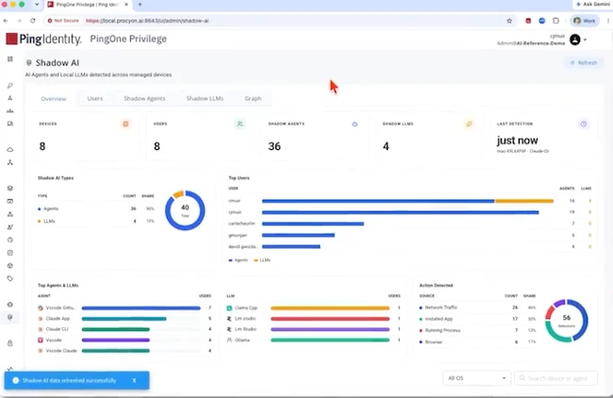Click the Devices card orange icon

point(125,124)
